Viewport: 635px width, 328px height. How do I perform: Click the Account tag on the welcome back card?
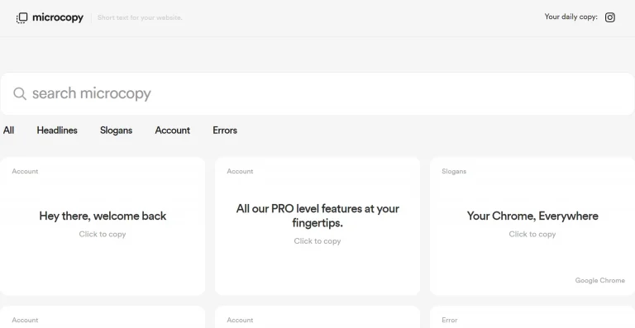25,172
